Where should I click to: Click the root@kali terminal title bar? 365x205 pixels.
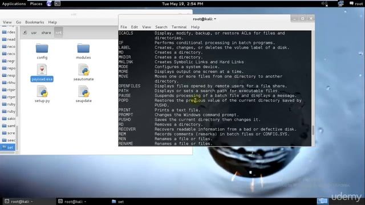(x=204, y=19)
